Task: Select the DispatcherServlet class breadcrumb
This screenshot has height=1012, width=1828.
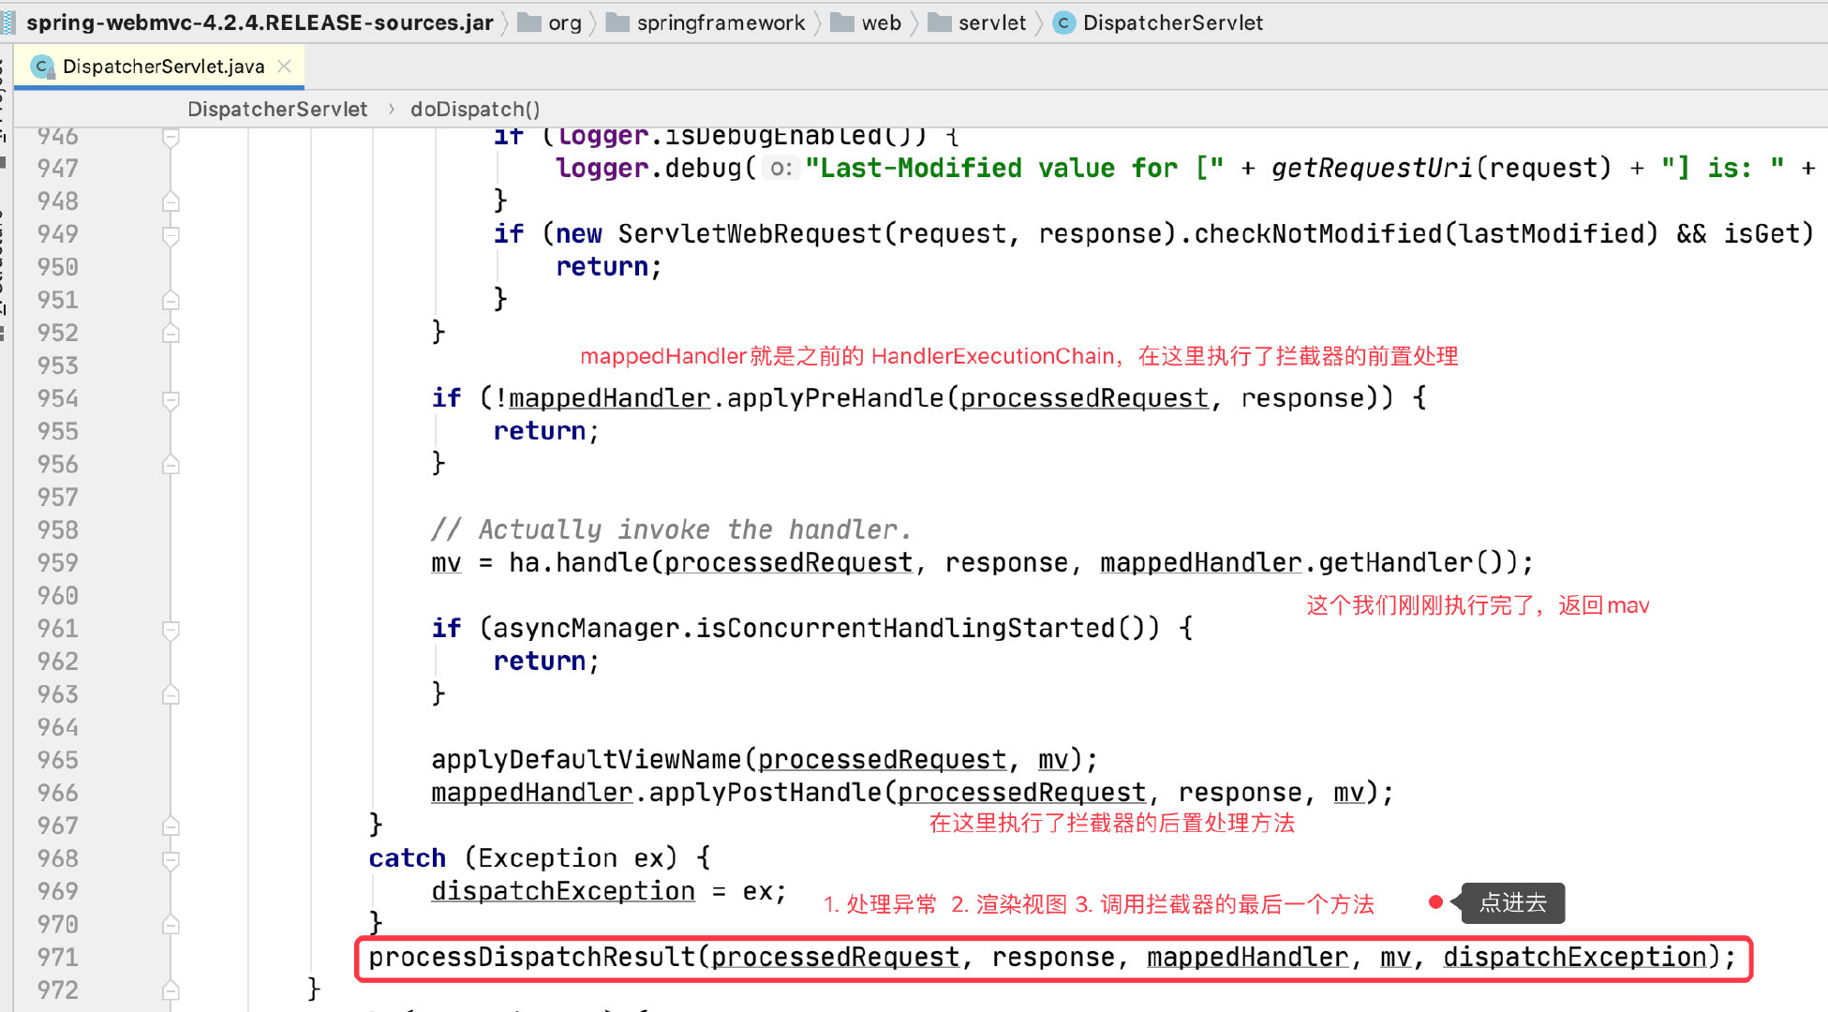Action: click(x=1173, y=22)
